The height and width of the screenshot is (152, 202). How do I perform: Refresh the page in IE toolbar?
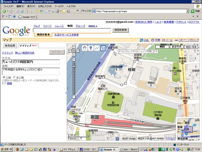22,11
